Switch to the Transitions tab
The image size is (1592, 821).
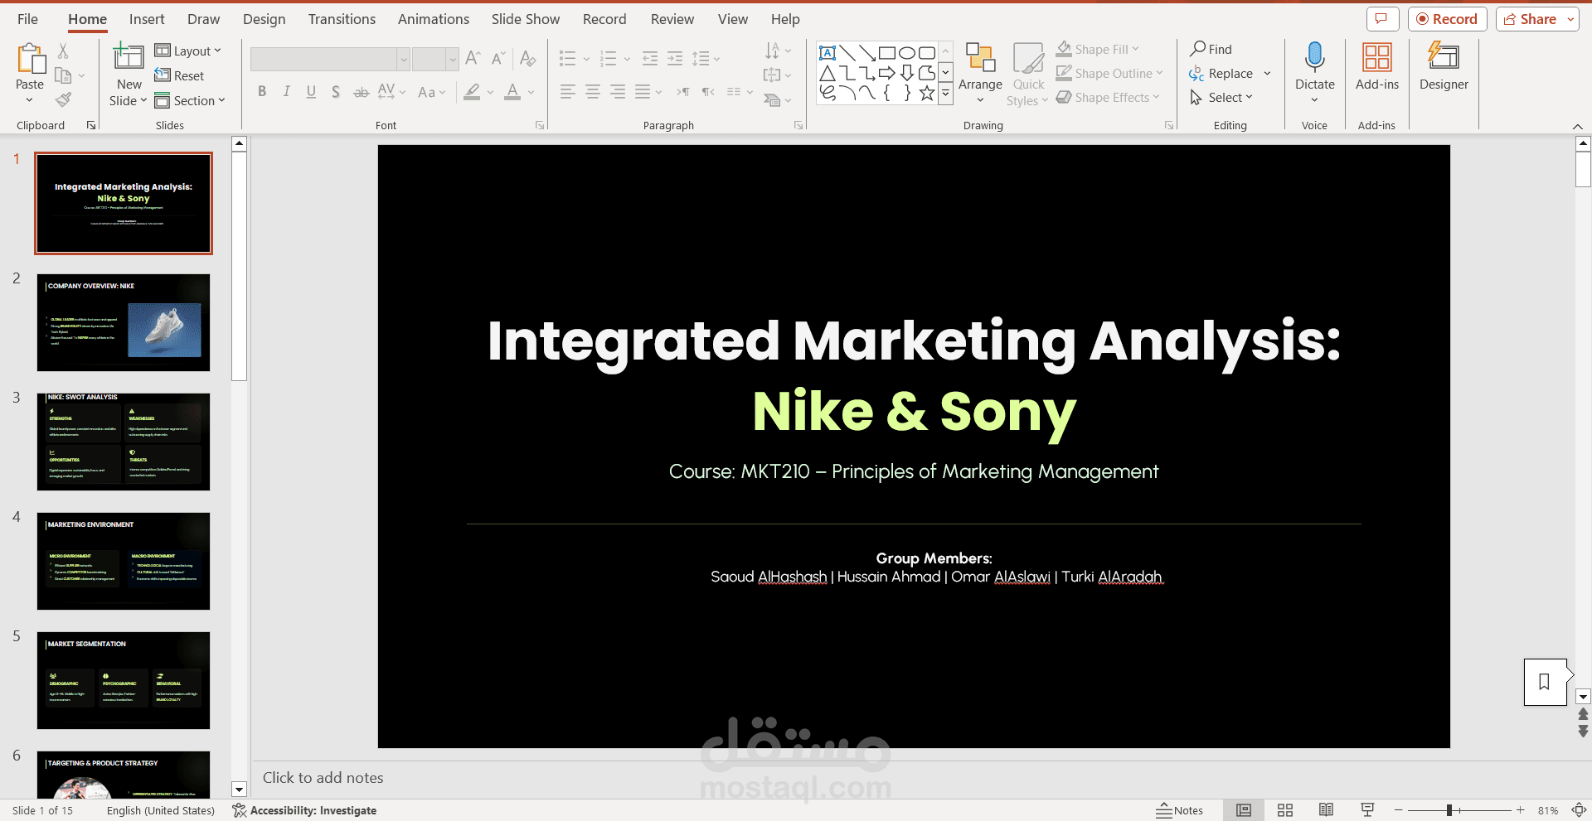(x=342, y=19)
